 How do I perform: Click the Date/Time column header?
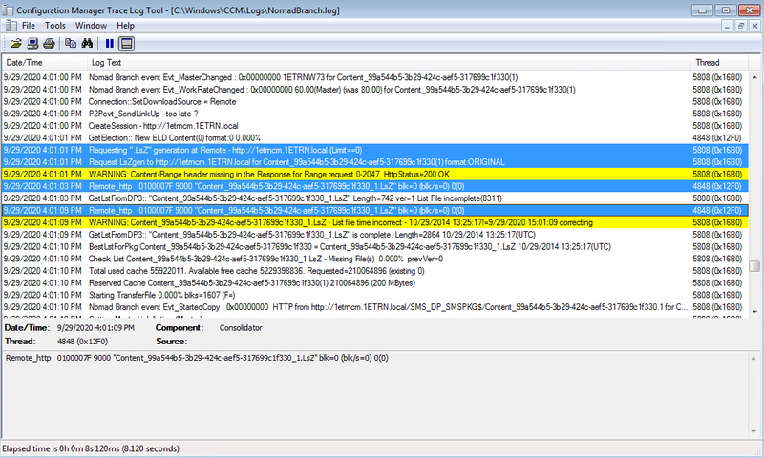tap(43, 62)
